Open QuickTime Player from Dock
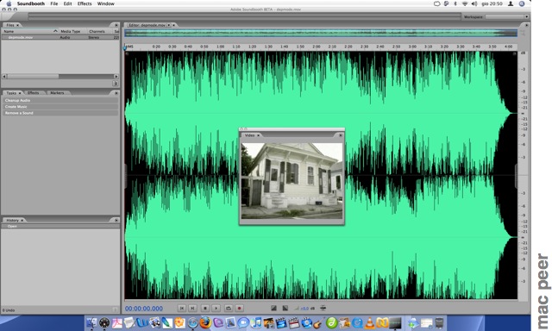The image size is (552, 331). tap(357, 322)
